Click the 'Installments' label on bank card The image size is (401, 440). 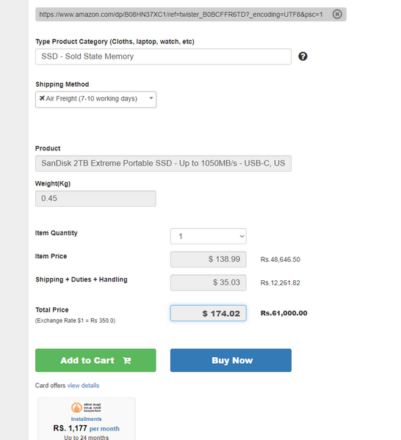click(86, 419)
